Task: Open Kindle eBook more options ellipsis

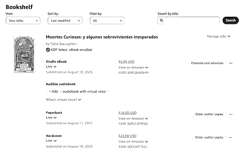Action: (231, 63)
